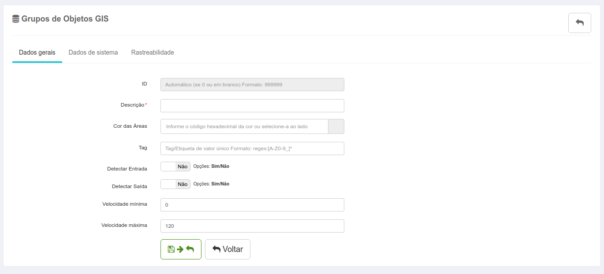Open the Rastreabilidade tab
The height and width of the screenshot is (274, 604).
click(153, 52)
